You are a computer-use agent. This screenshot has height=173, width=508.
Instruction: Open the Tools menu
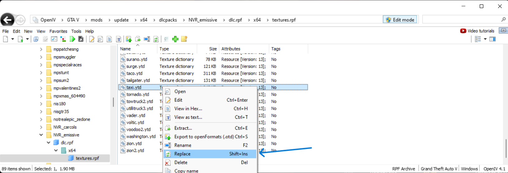(x=76, y=31)
